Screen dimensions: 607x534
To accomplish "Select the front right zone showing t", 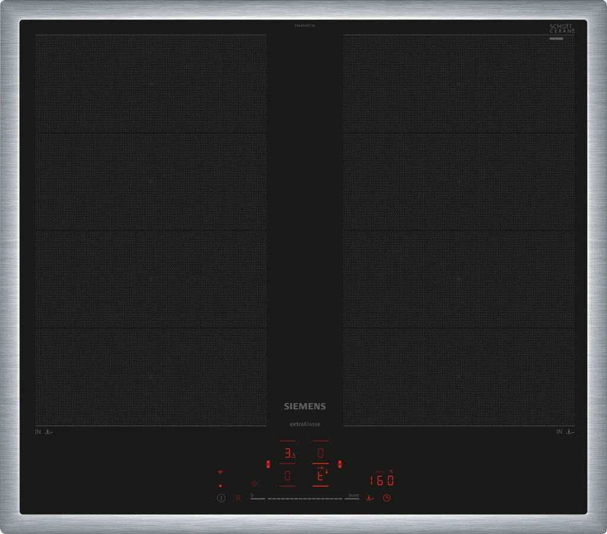I will 321,475.
